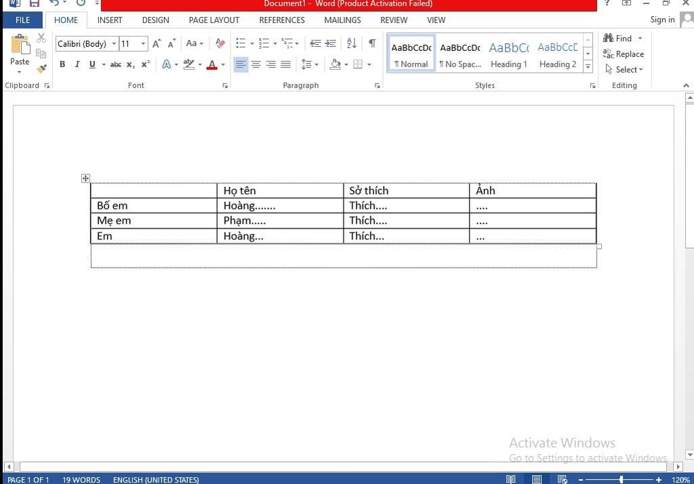Click the Find button
This screenshot has width=694, height=484.
pyautogui.click(x=617, y=38)
